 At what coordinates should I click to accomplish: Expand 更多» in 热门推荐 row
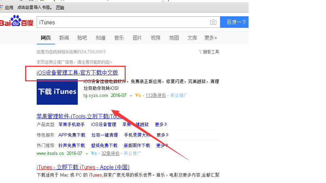pyautogui.click(x=162, y=146)
